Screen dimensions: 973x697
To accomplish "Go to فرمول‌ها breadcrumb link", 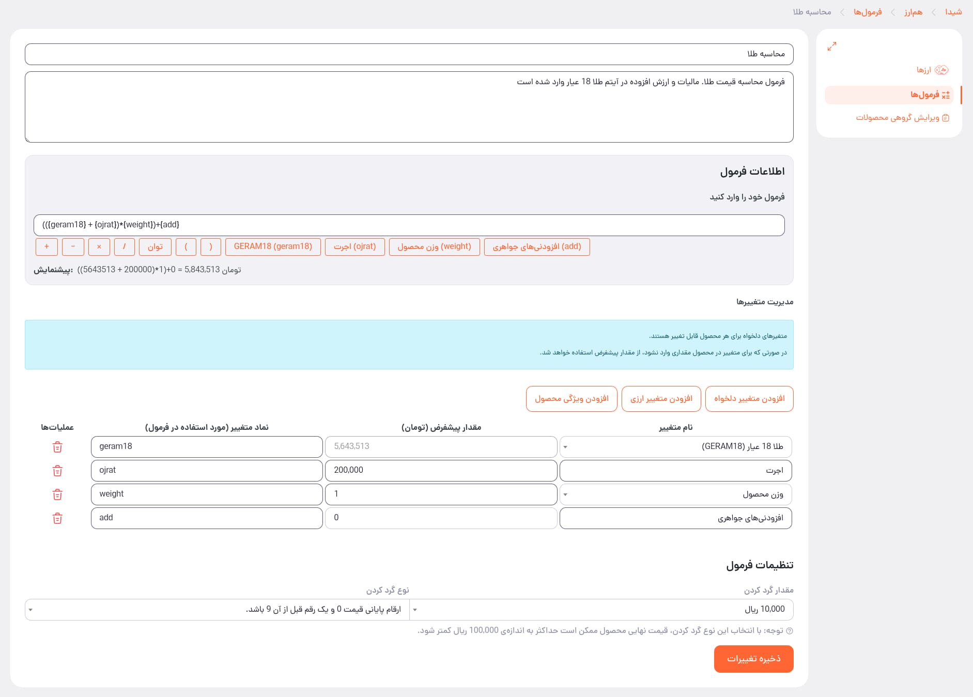I will pos(868,12).
